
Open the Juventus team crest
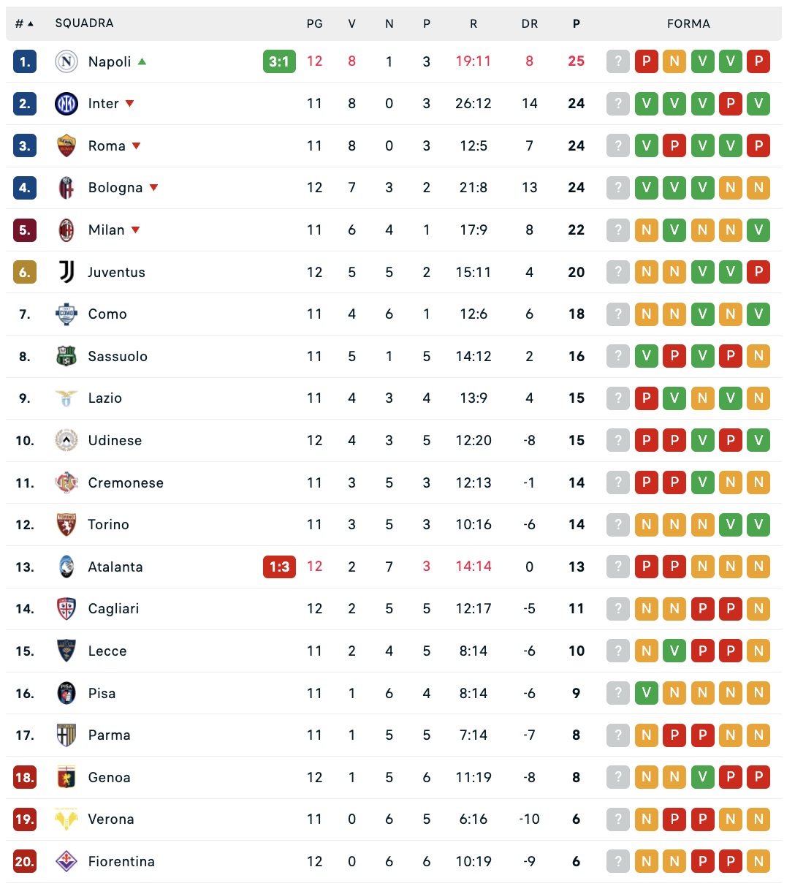[x=66, y=272]
